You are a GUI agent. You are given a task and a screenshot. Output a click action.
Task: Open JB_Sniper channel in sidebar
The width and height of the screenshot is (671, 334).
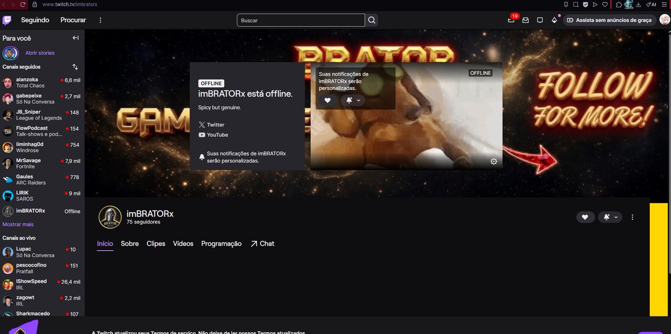tap(42, 115)
